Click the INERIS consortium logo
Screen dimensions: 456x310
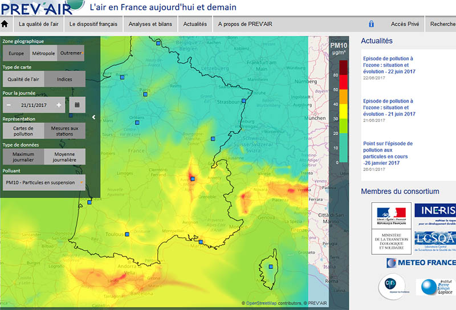point(435,215)
